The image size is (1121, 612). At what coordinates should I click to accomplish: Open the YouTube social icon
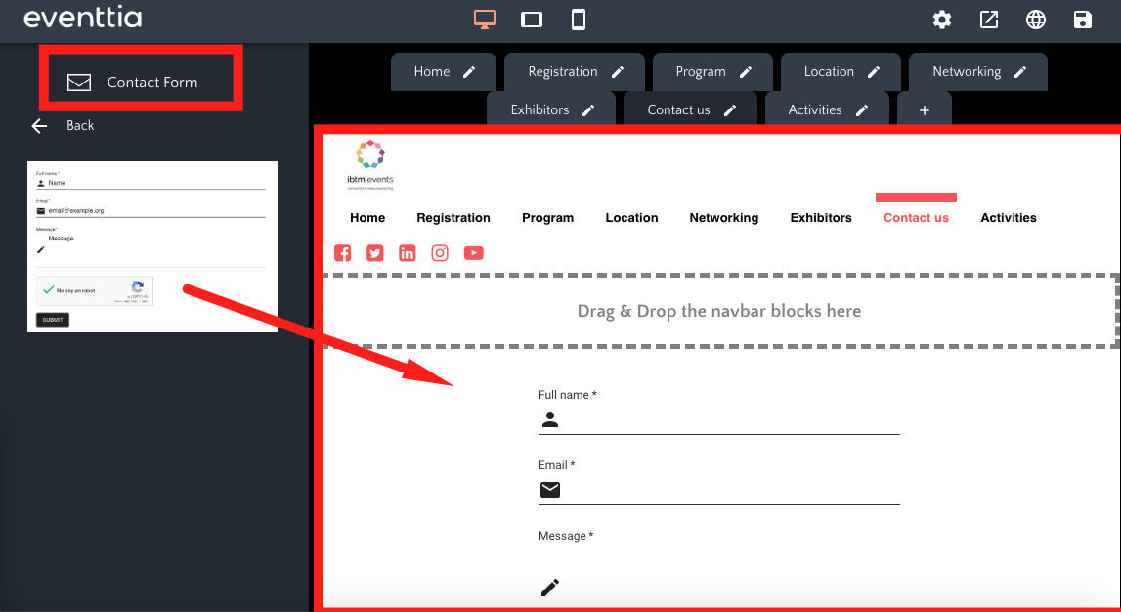tap(473, 253)
